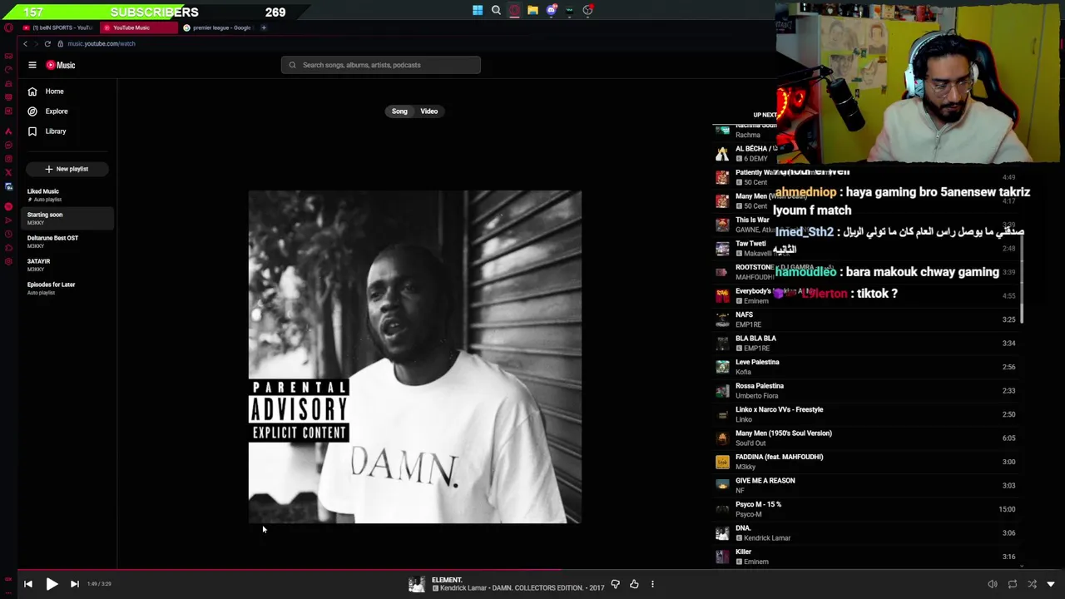Click the search magnifier in search box
Screen dimensions: 1065x599
point(292,65)
